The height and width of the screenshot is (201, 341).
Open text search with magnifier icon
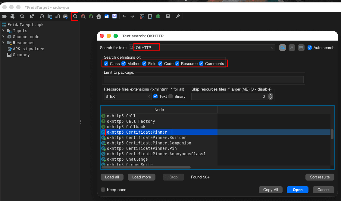tap(75, 16)
